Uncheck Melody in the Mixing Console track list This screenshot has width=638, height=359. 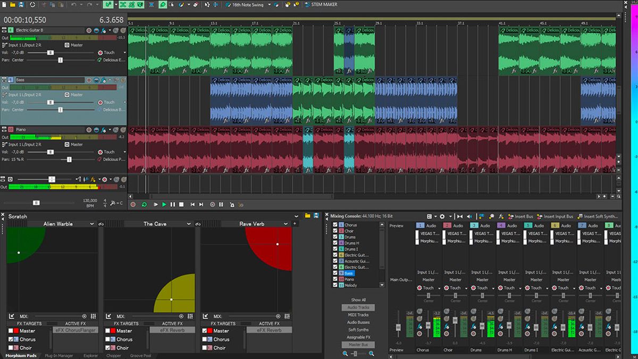335,285
